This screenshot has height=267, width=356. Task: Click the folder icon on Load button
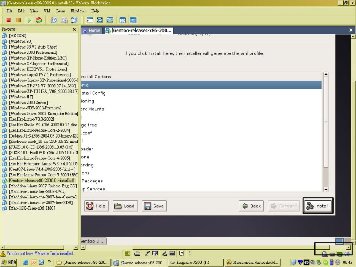click(118, 206)
